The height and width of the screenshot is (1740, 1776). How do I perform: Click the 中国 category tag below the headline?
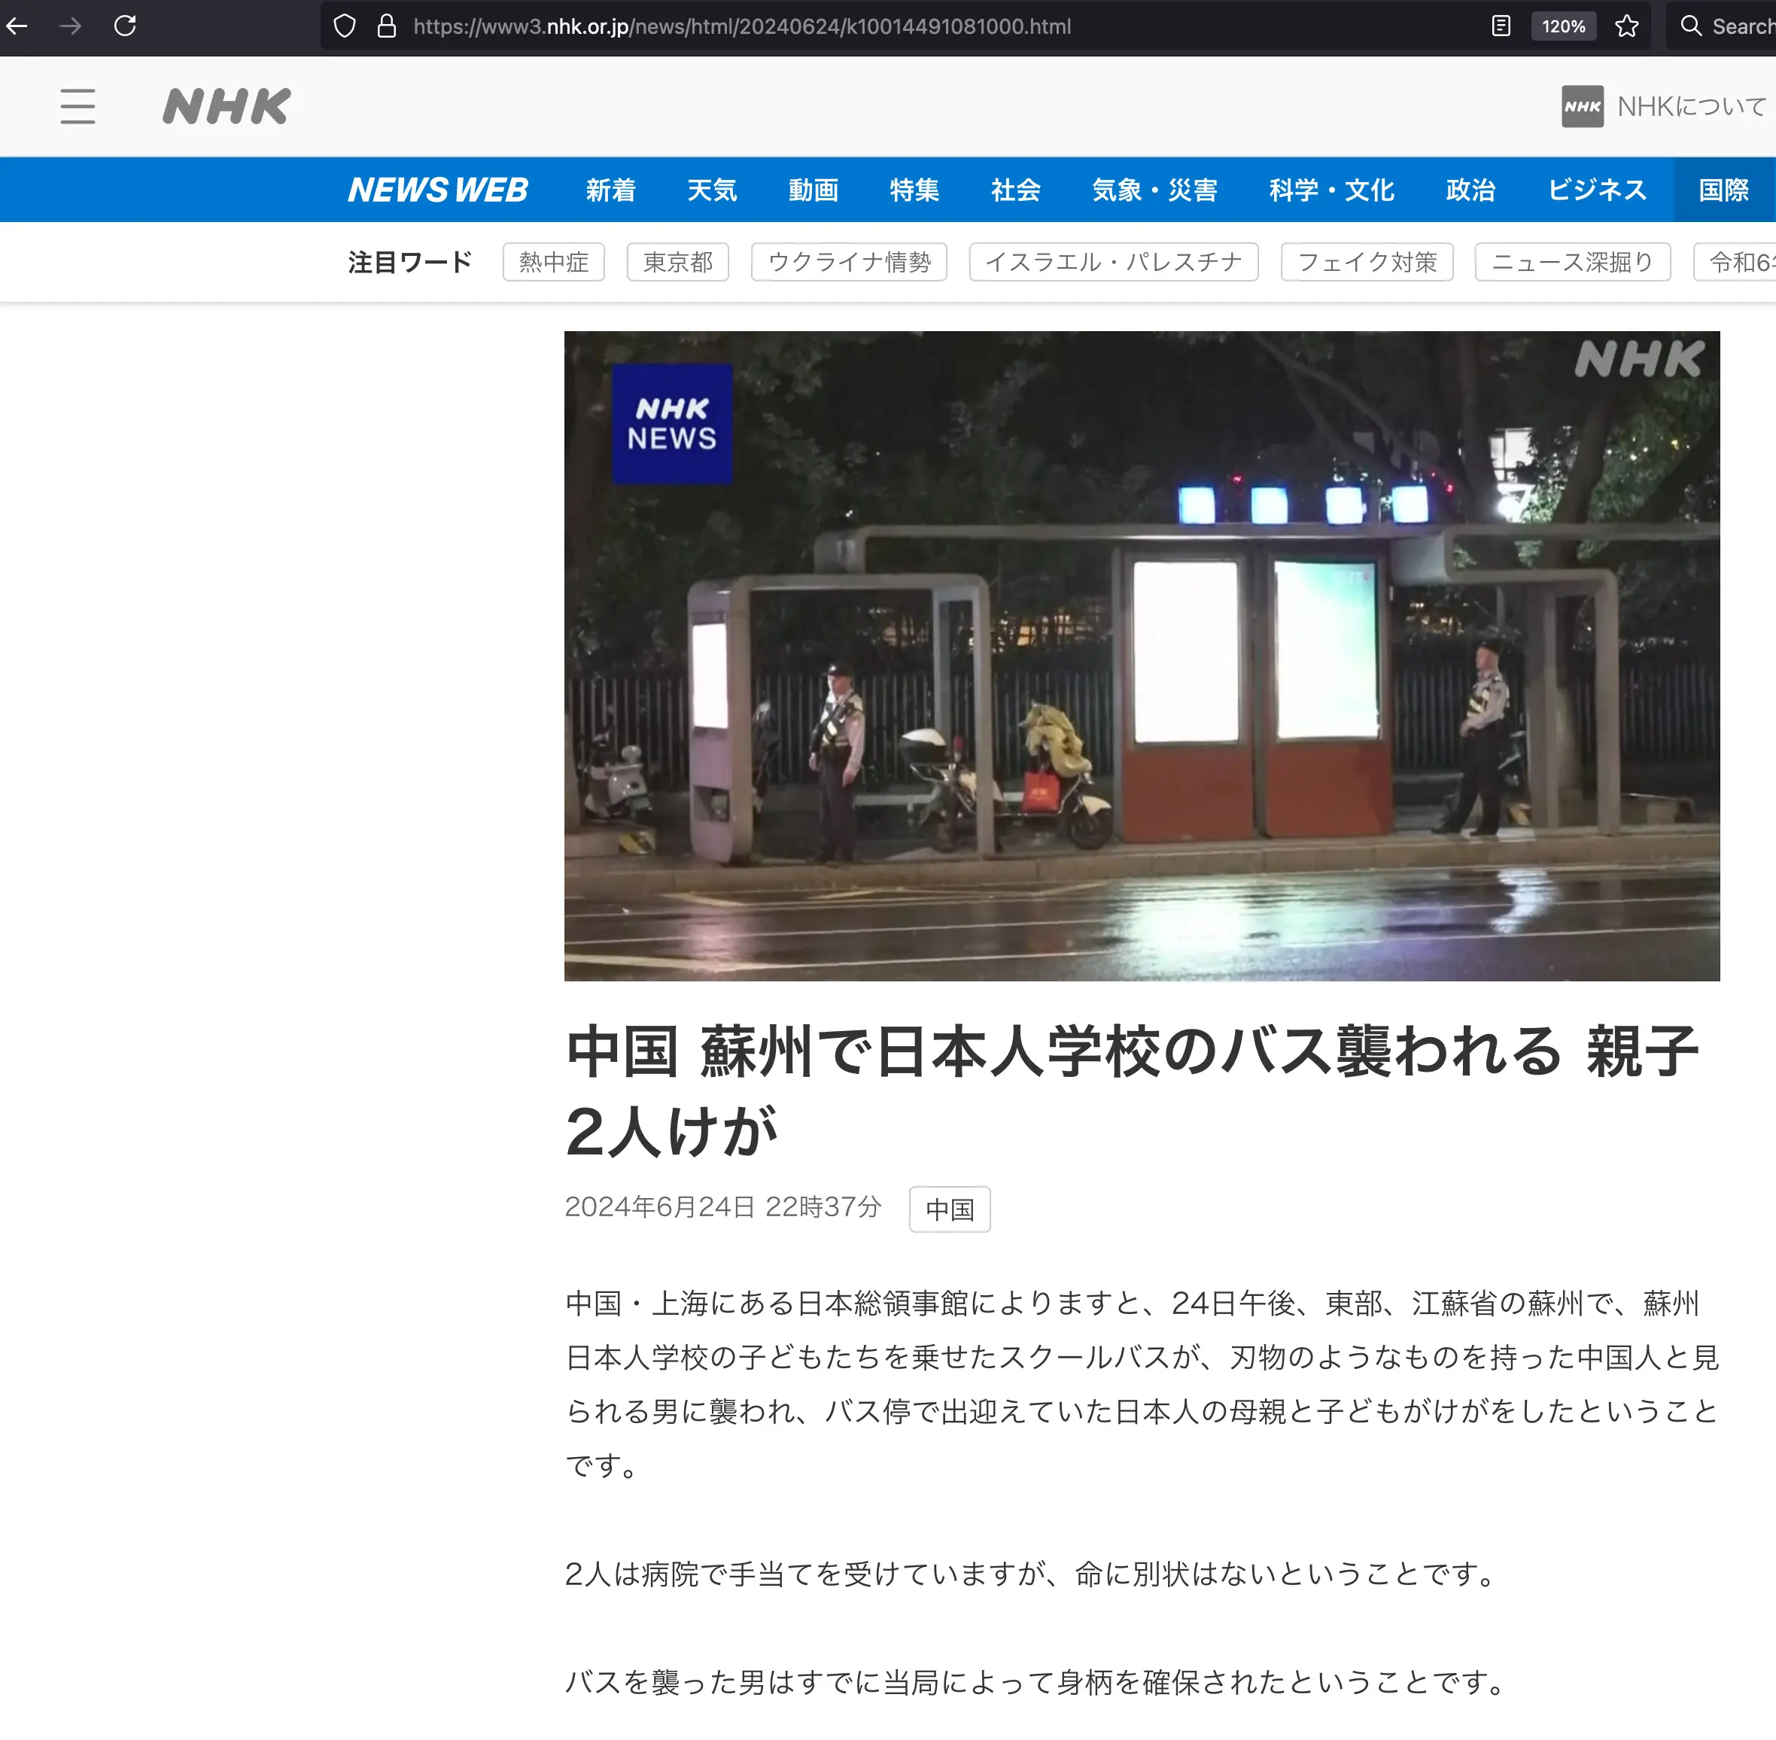949,1208
